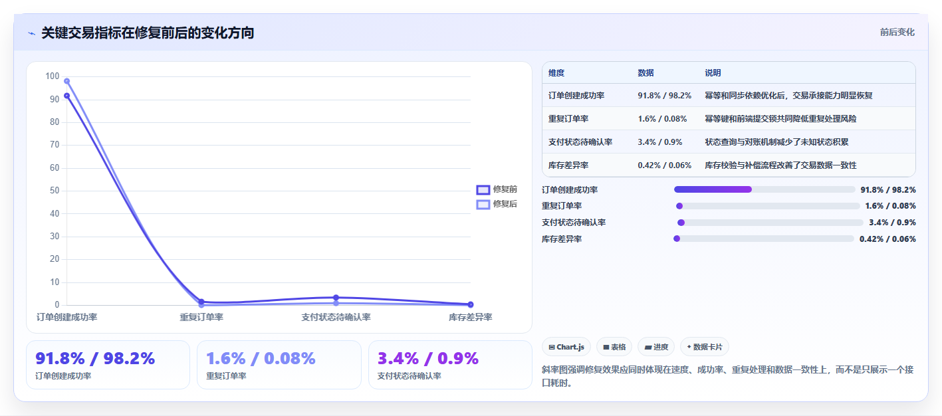Click x-axis label 订单创建成功率
The height and width of the screenshot is (416, 942).
coord(66,317)
